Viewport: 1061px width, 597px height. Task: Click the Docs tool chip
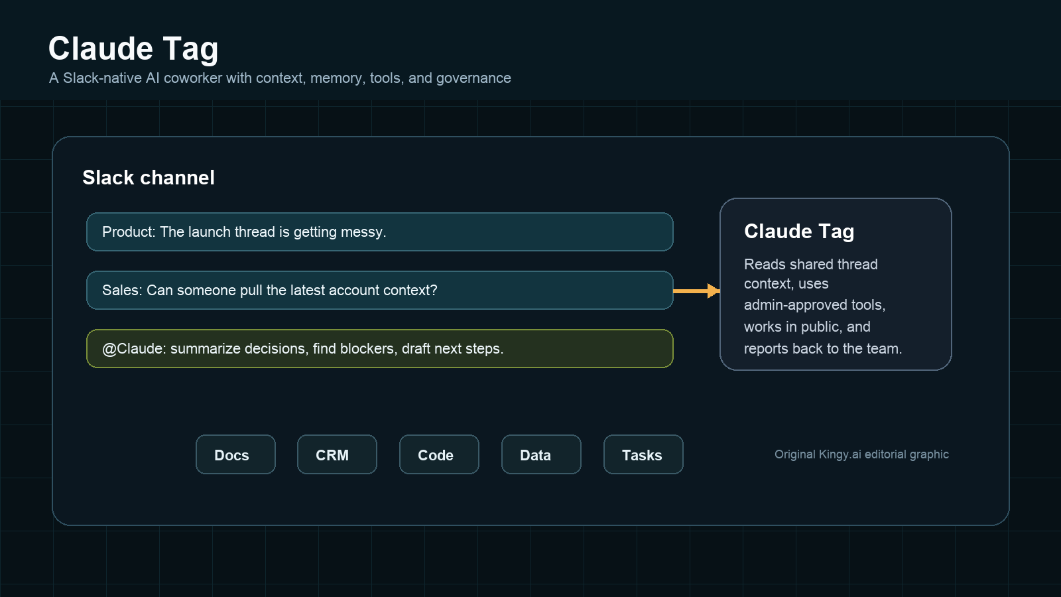point(235,454)
